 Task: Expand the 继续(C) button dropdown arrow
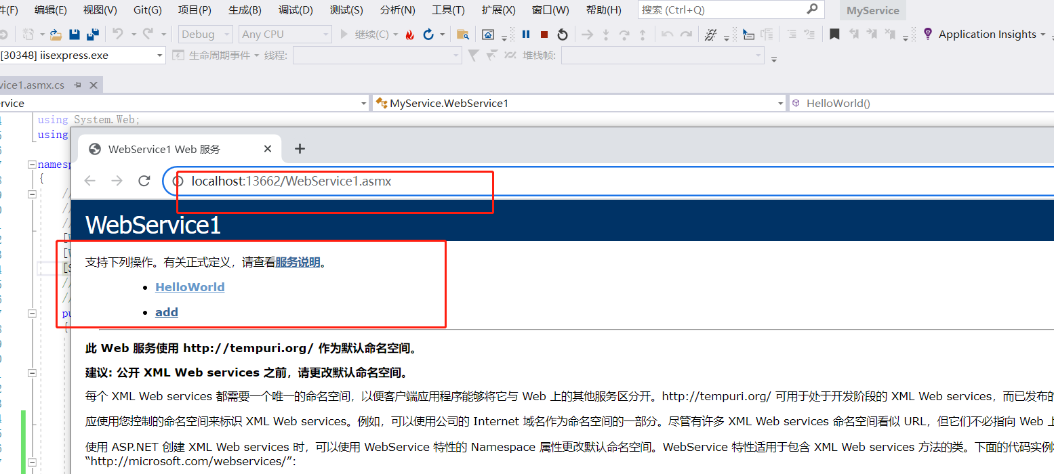pos(395,35)
